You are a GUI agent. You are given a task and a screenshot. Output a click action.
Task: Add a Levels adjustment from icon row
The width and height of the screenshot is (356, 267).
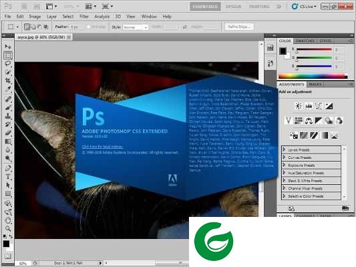309,106
